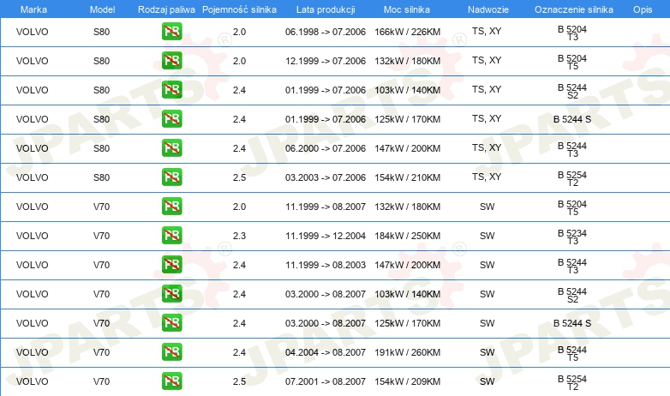Select the '03.2003 -> 07.2006' production dates cell
The width and height of the screenshot is (670, 396).
(326, 177)
